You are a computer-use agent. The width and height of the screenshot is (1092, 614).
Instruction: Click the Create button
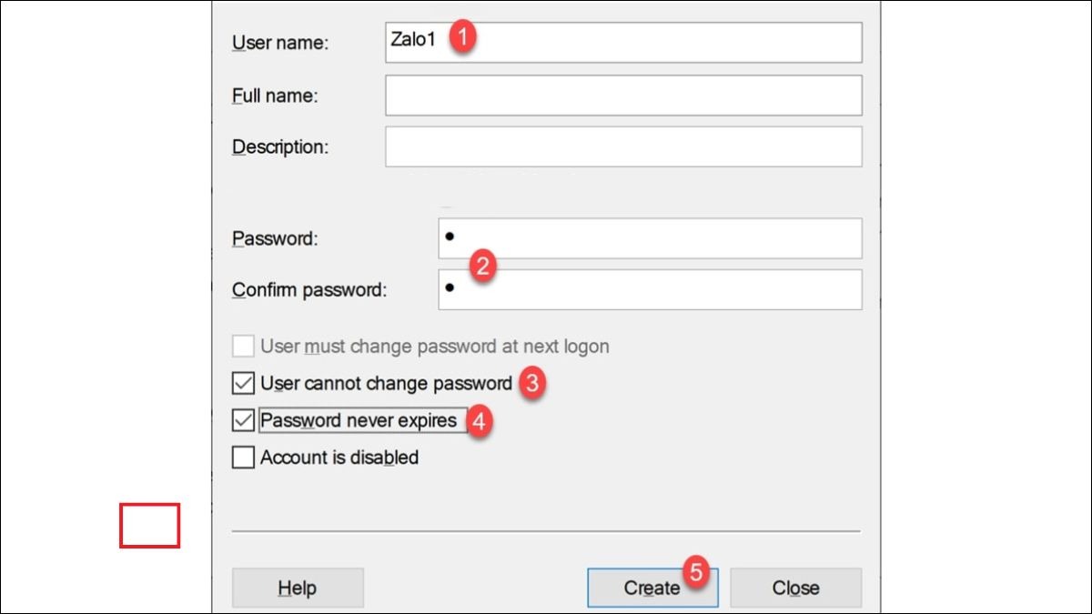tap(652, 588)
